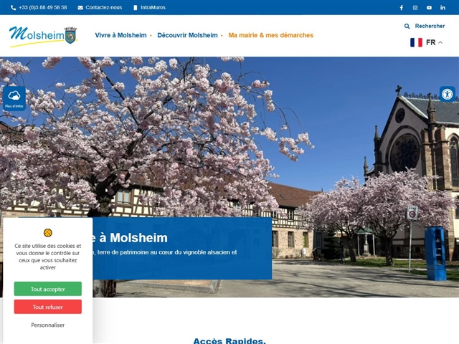Image resolution: width=459 pixels, height=344 pixels.
Task: Open Ma mairie & mes démarches menu
Action: point(271,35)
